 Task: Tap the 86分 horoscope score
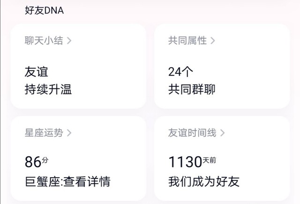[x=37, y=163]
